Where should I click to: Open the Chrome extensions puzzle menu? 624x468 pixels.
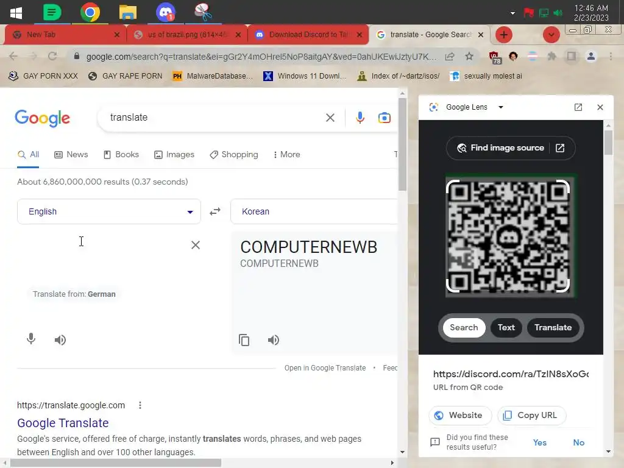click(551, 57)
